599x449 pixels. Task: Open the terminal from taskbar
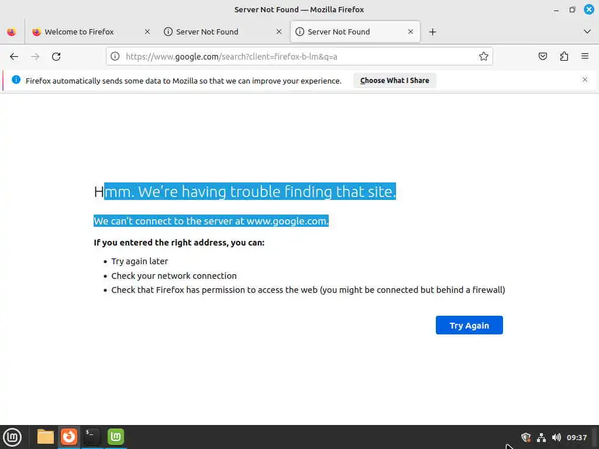click(x=92, y=437)
